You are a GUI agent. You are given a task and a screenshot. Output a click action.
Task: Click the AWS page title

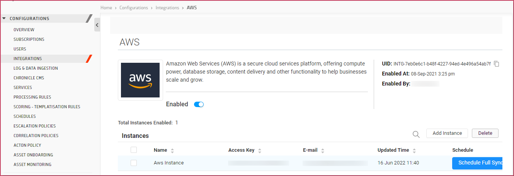coord(129,42)
